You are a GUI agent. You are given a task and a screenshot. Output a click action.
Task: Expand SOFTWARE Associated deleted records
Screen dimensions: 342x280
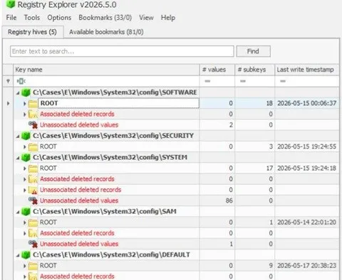pyautogui.click(x=25, y=114)
